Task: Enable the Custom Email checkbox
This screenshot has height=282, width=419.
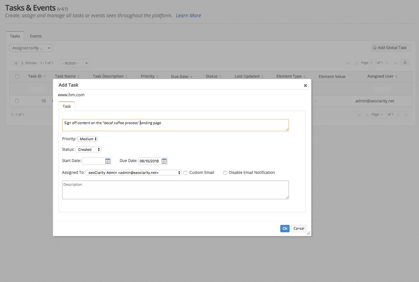Action: [x=185, y=173]
